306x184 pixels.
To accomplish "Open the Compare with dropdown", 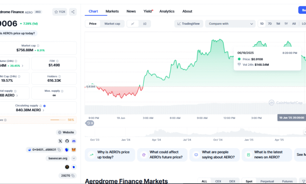I will (230, 24).
